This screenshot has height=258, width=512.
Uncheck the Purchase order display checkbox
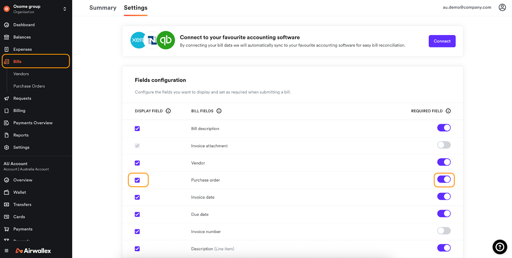click(x=137, y=180)
